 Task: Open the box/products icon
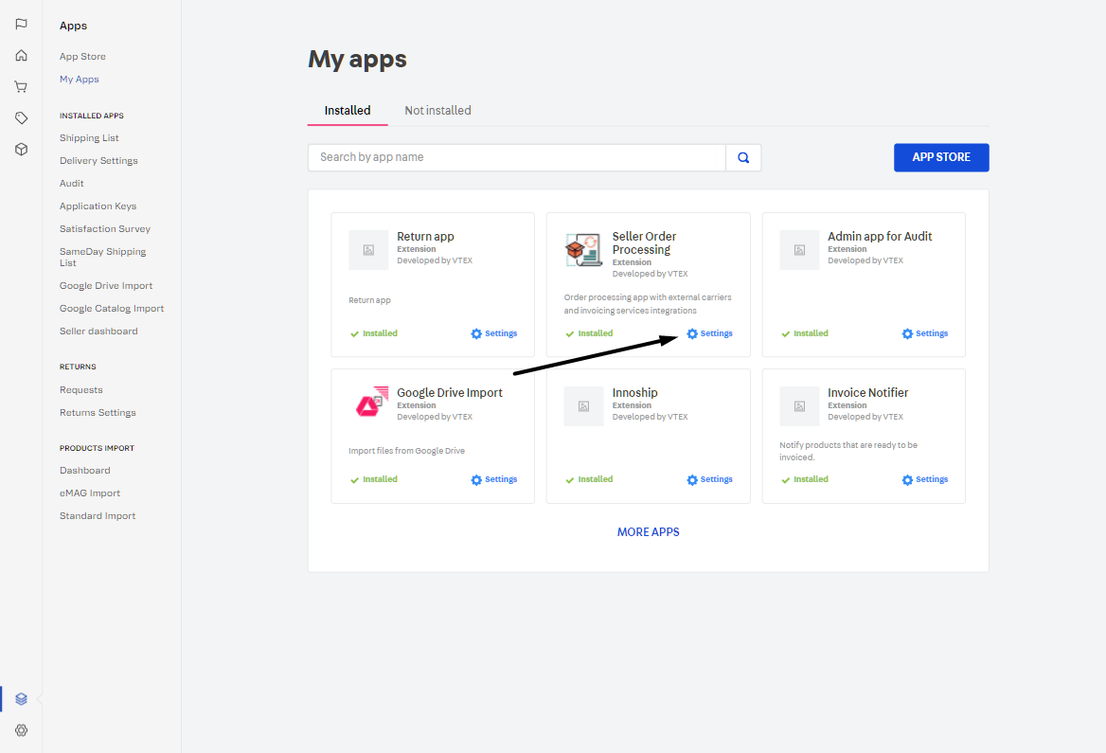(x=21, y=149)
